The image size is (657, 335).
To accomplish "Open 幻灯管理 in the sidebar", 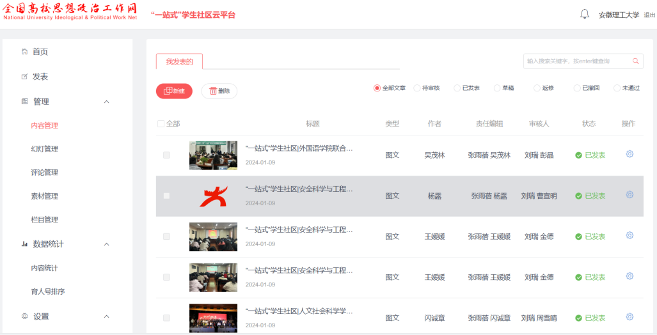I will tap(45, 149).
